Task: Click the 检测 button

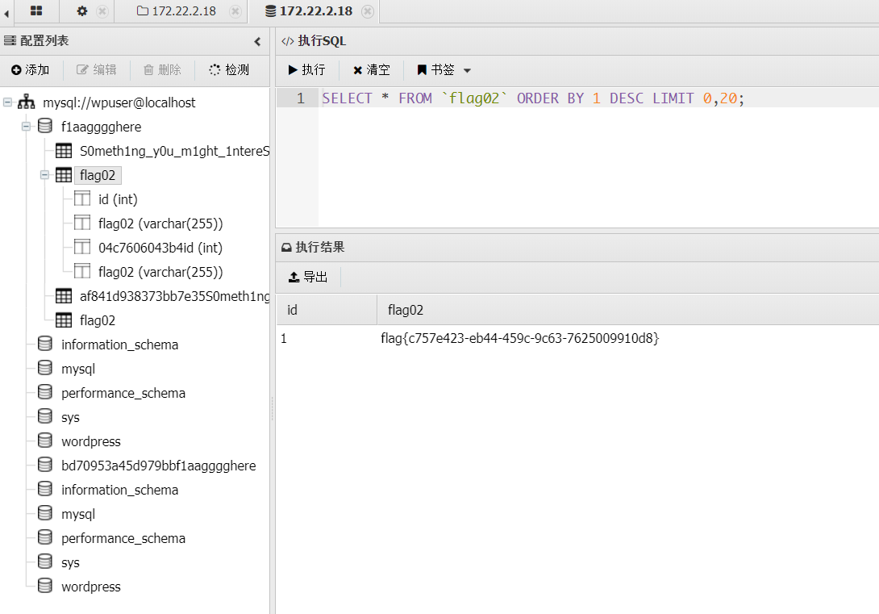Action: pyautogui.click(x=229, y=69)
